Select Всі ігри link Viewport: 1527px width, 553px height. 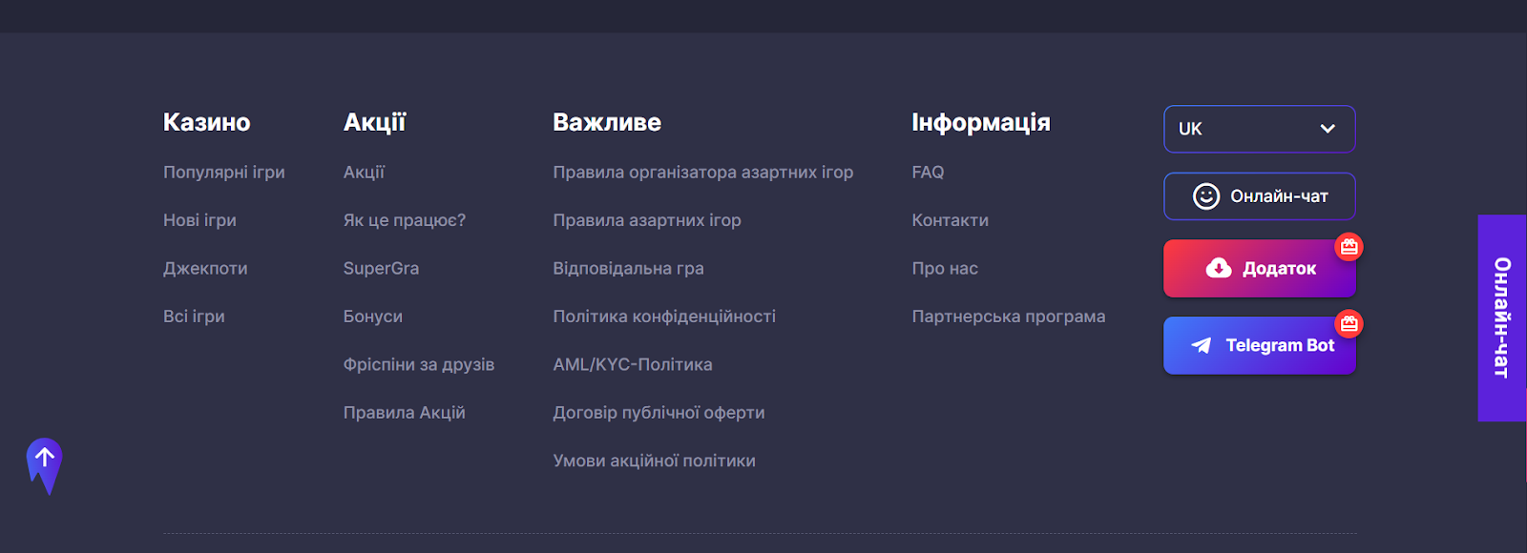point(194,317)
